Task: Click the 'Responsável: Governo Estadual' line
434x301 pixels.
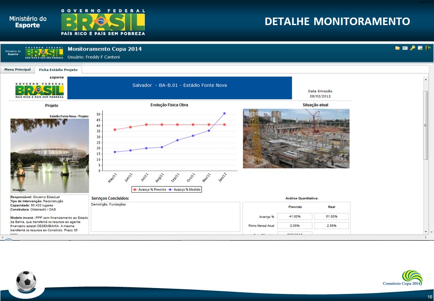Action: click(x=35, y=197)
